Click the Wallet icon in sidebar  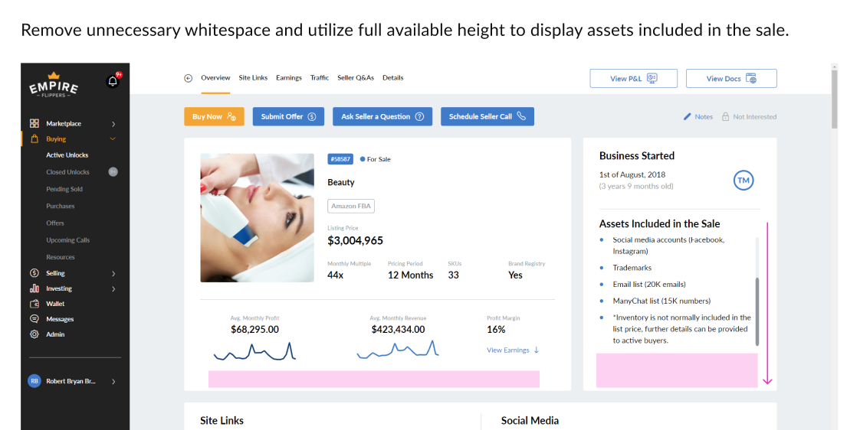(x=34, y=304)
